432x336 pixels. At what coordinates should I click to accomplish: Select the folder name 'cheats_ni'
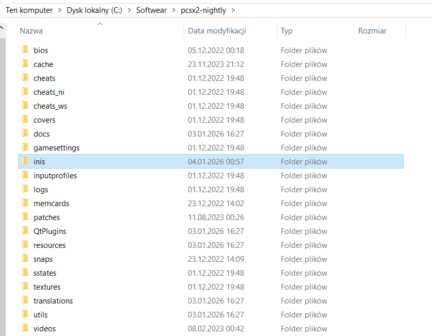[49, 92]
